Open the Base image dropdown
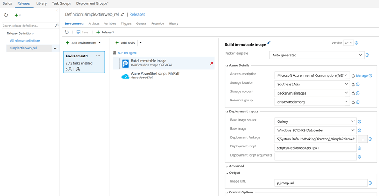 click(x=315, y=130)
